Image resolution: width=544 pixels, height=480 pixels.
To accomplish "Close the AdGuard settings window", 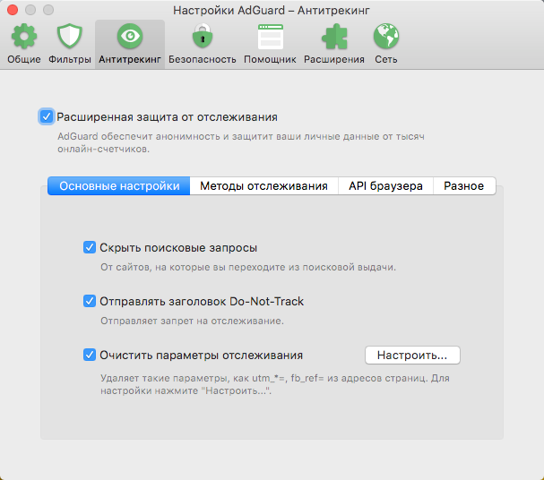I will point(13,9).
